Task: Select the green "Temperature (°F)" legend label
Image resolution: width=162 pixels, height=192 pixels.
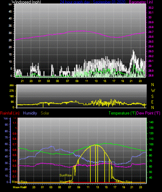Action: pyautogui.click(x=122, y=113)
